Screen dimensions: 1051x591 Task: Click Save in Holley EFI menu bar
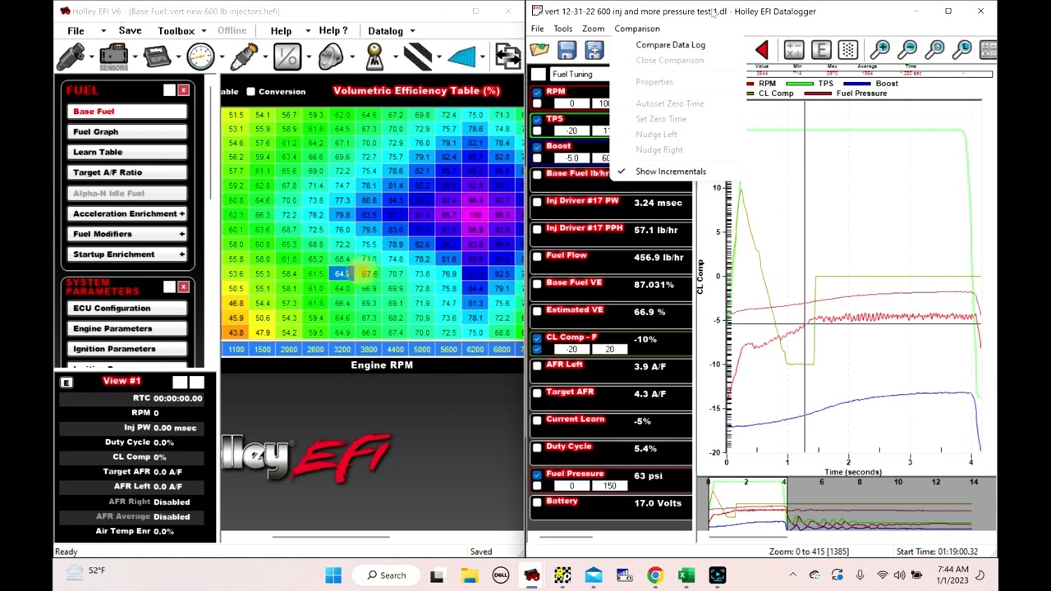pos(130,30)
